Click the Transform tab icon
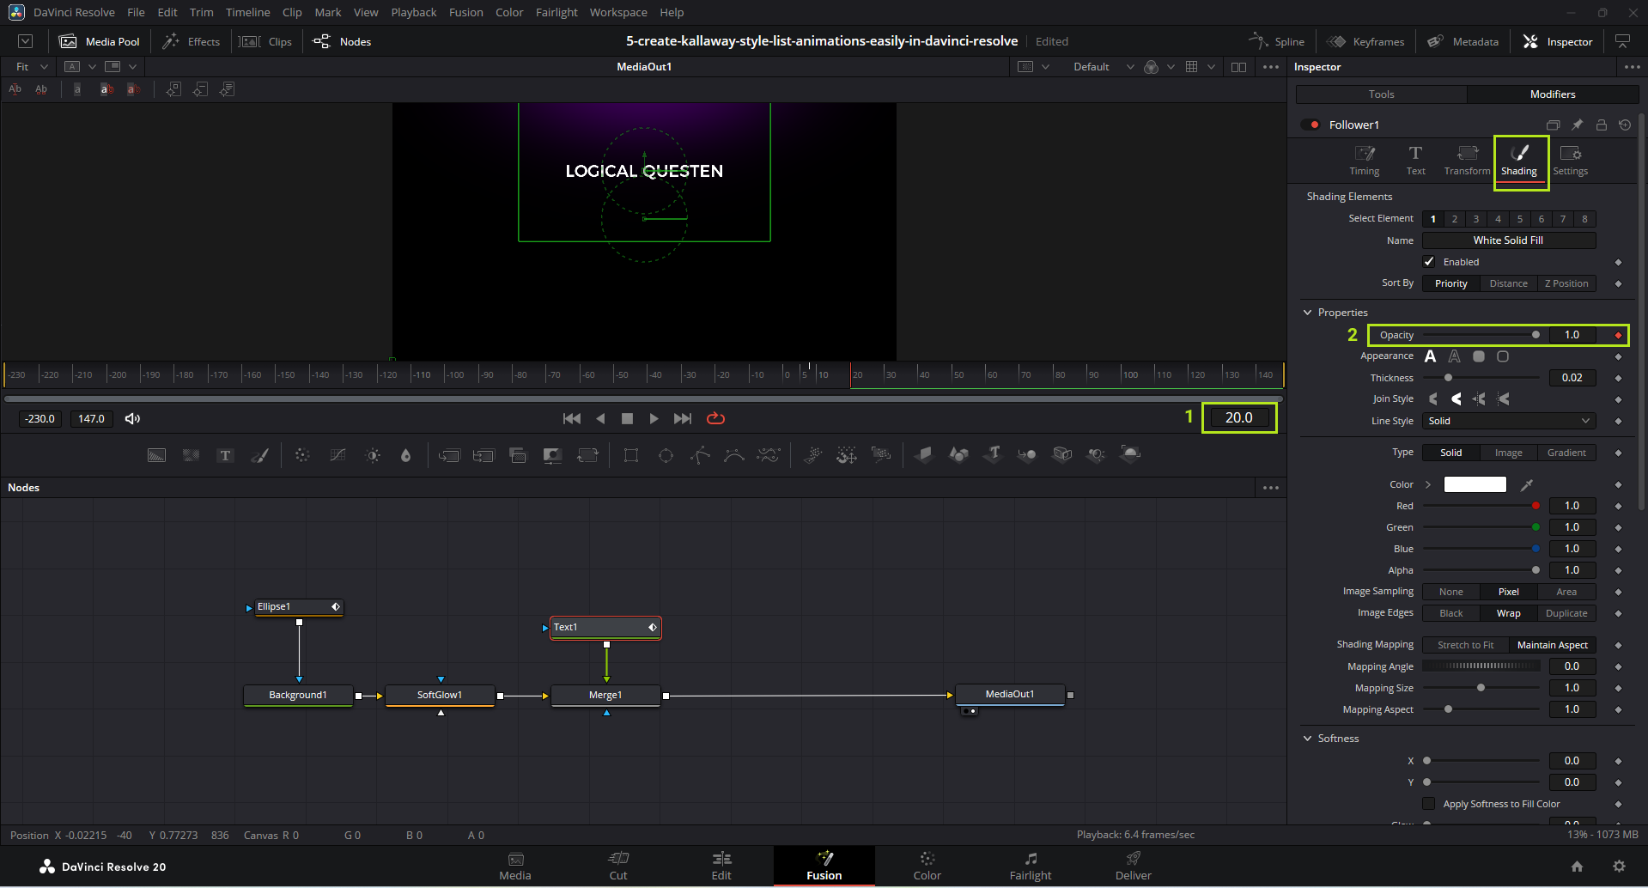 coord(1467,160)
